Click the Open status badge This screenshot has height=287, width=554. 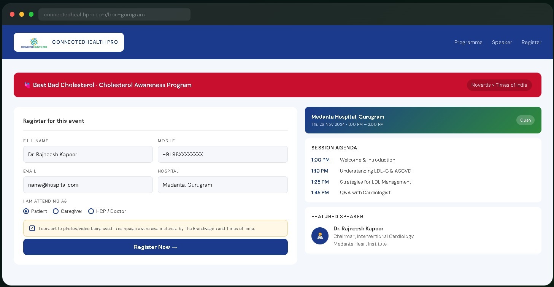tap(525, 120)
